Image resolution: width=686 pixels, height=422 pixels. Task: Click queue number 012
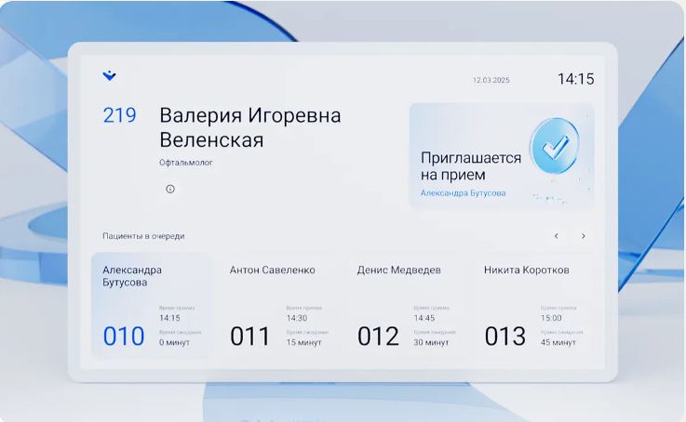[378, 336]
